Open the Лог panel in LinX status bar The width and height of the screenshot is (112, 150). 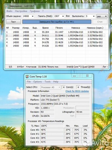pos(105,67)
